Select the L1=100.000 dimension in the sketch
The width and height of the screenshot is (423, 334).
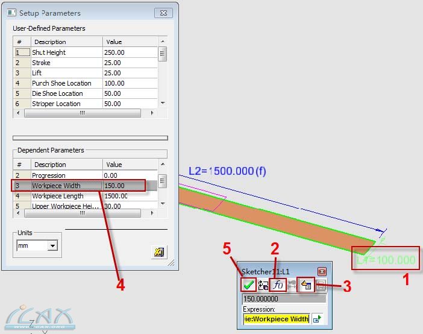(386, 260)
